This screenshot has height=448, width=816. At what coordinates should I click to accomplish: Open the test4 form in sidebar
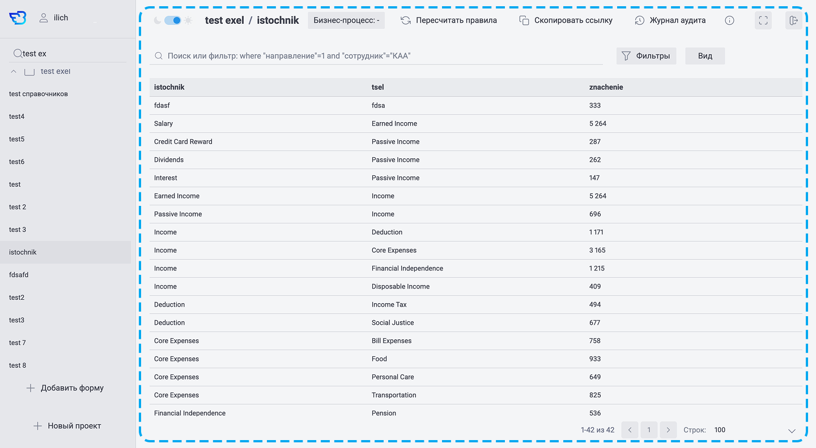click(17, 117)
